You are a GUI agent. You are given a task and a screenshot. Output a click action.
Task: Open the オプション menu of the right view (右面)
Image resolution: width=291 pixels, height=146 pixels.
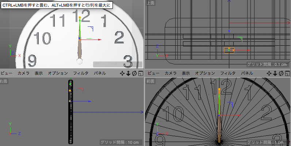[x=58, y=73]
